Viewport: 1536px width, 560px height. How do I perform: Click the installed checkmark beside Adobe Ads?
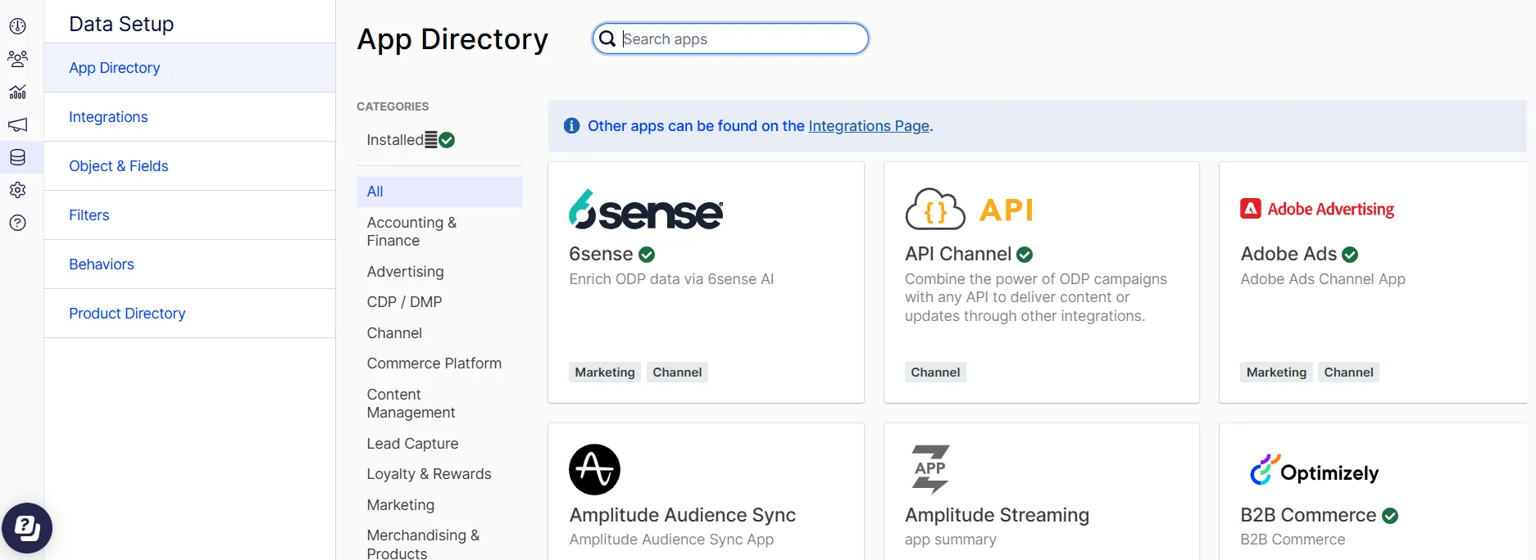tap(1350, 255)
